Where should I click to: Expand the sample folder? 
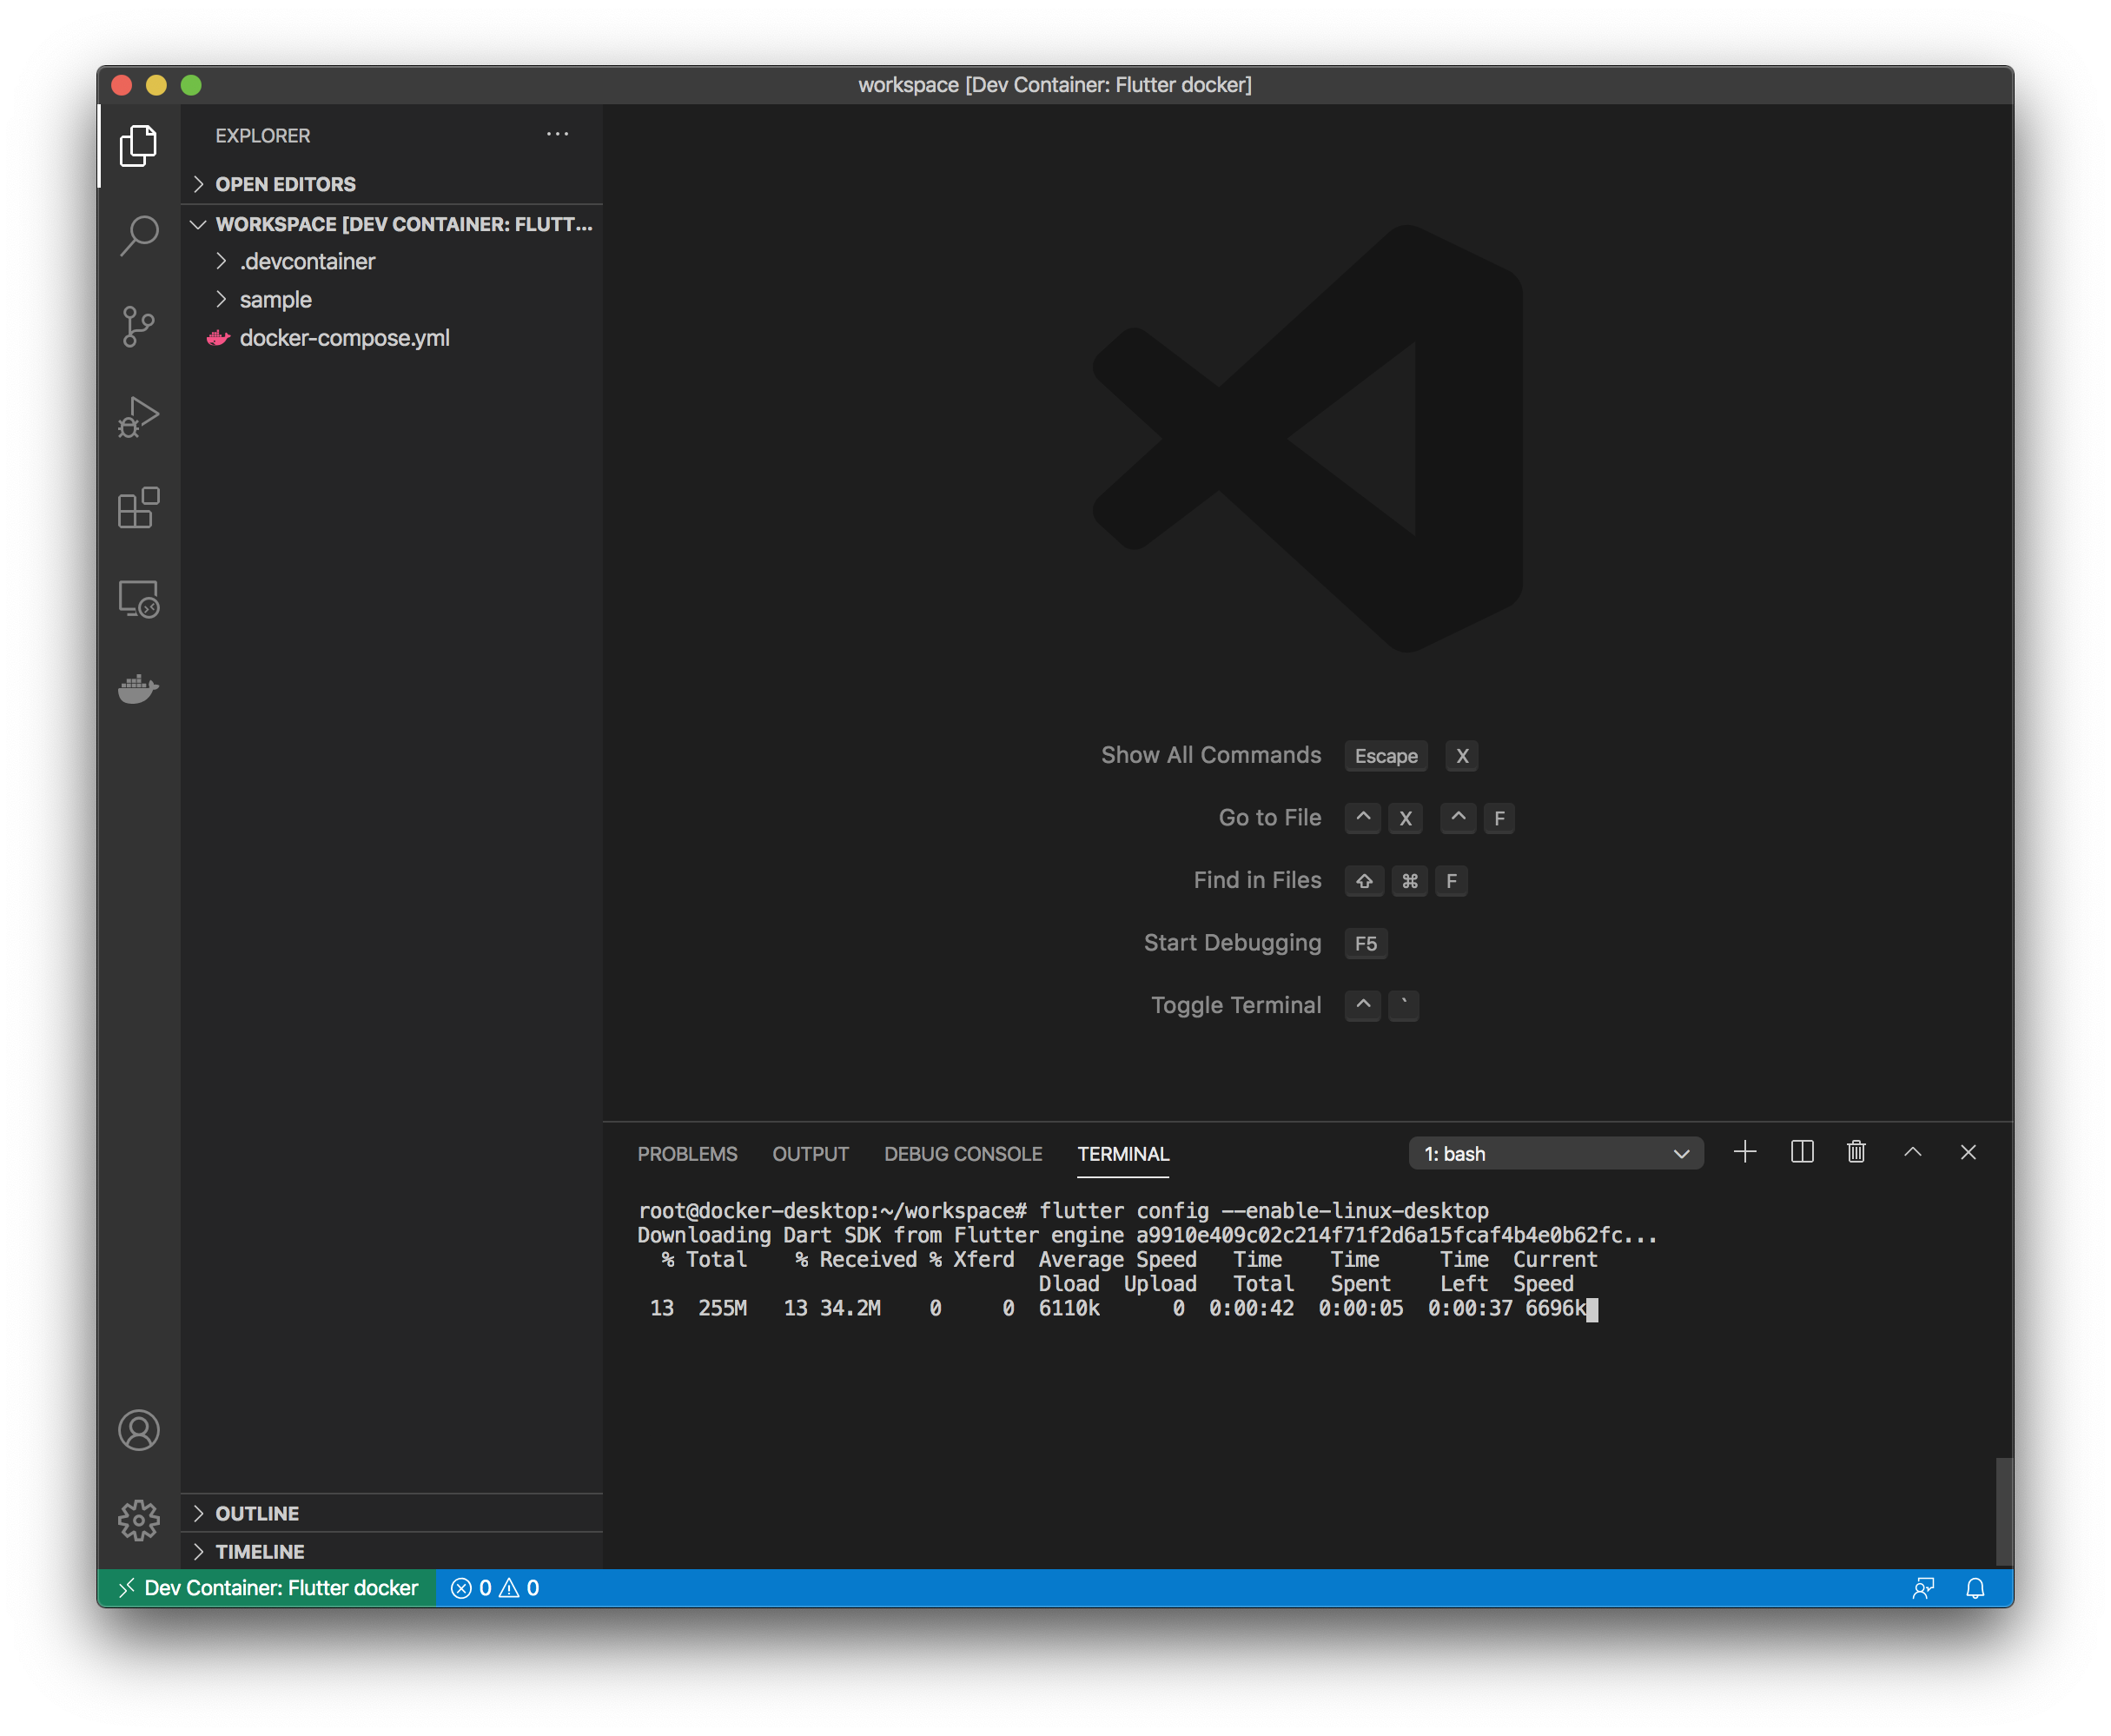393,300
